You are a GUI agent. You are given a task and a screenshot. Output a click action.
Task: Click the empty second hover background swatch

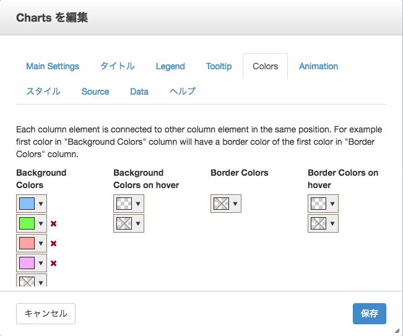coord(124,223)
